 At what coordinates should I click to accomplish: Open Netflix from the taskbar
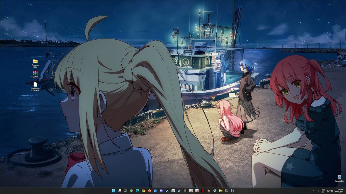(203, 191)
